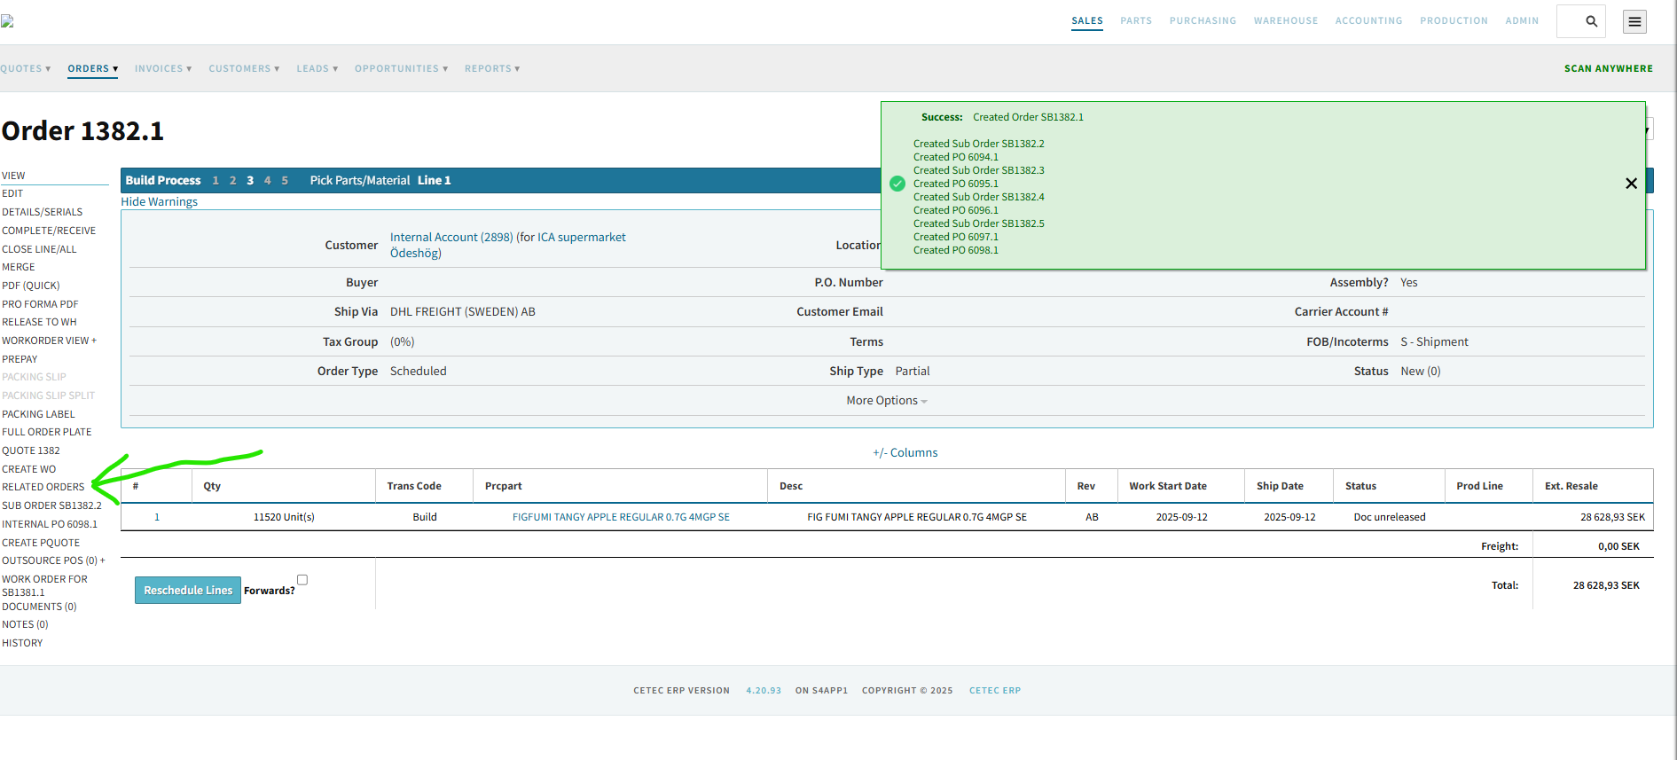
Task: Expand More Options in order header
Action: point(886,401)
